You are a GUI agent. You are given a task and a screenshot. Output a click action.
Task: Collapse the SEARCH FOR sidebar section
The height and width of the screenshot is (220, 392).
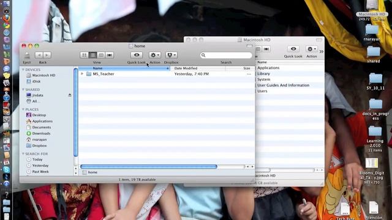23,153
